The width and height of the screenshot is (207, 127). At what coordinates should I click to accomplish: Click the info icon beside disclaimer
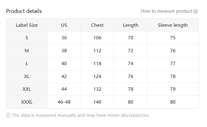click(x=8, y=115)
